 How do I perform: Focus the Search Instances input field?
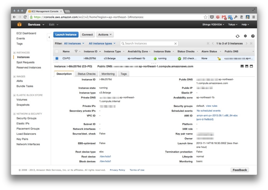pyautogui.click(x=148, y=43)
